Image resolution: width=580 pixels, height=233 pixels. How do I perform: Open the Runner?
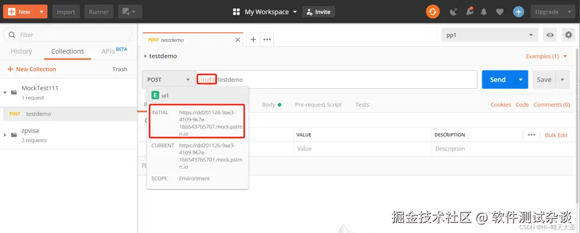[x=99, y=12]
